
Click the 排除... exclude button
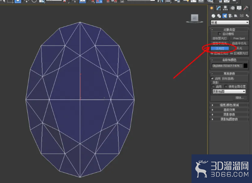(240, 98)
